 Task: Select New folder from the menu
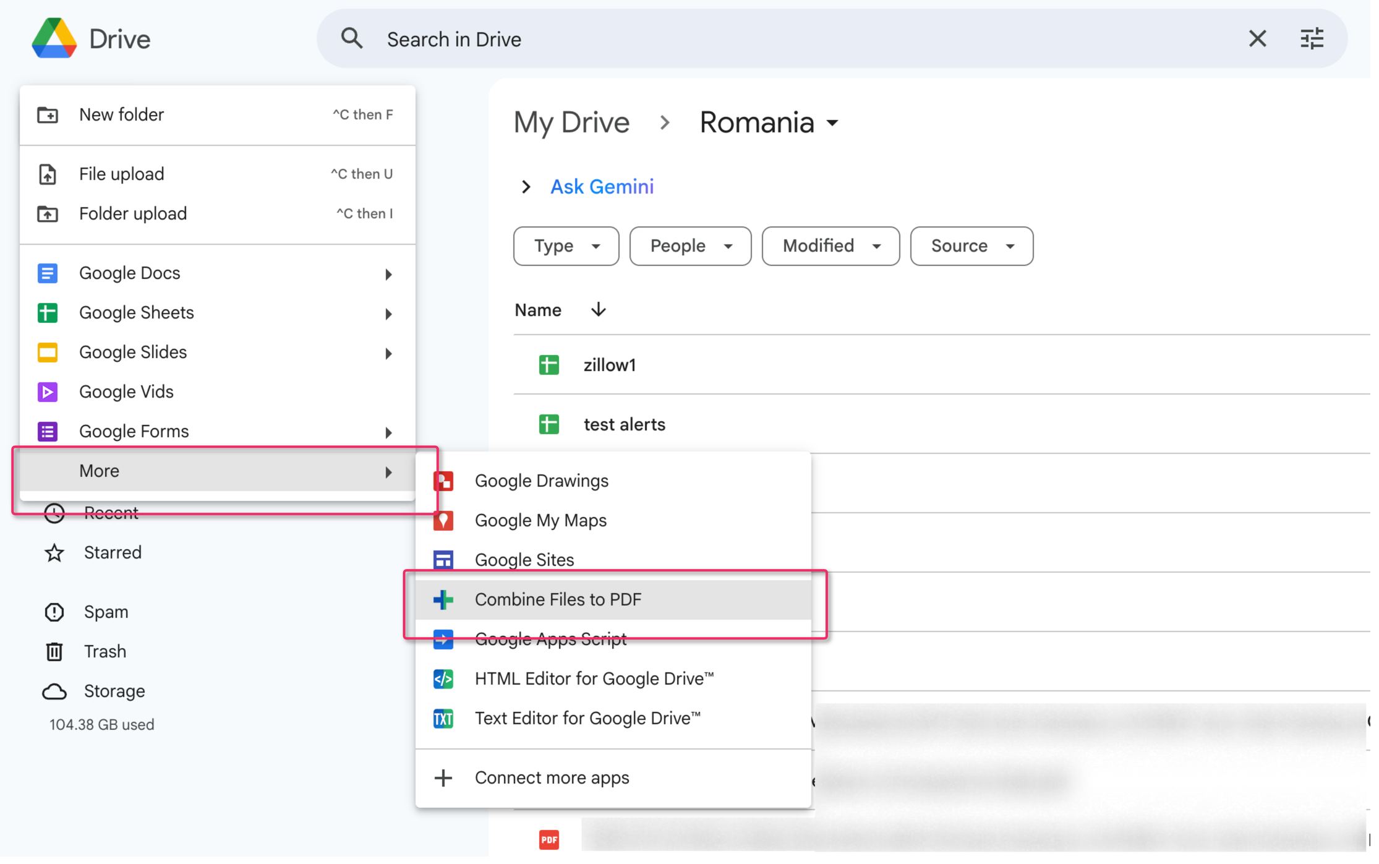121,115
